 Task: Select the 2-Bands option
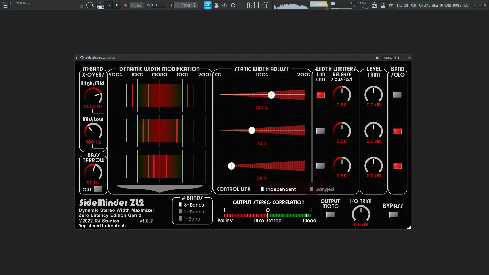tap(180, 212)
